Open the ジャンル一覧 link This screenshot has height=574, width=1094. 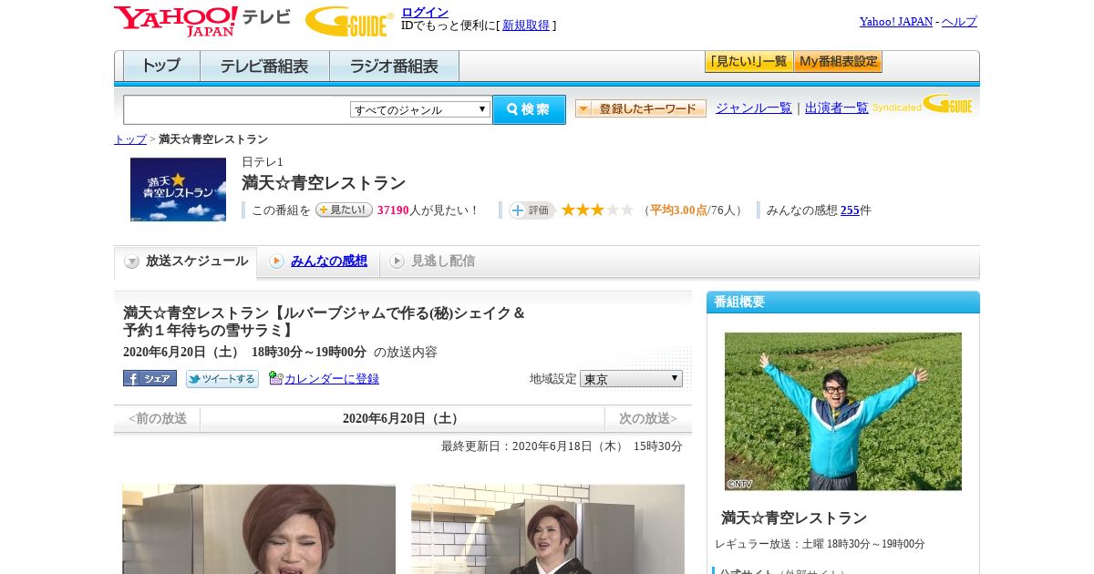754,108
